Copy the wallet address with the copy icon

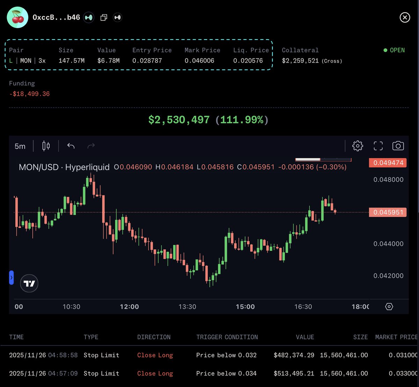point(104,17)
